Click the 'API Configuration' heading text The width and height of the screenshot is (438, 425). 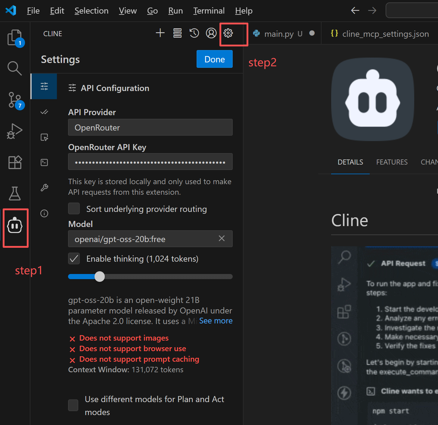[x=115, y=88]
